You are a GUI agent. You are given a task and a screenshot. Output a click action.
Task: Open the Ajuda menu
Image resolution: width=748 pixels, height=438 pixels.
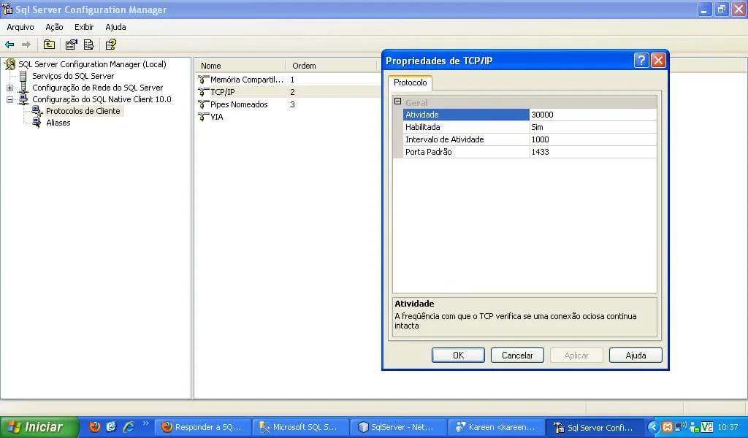(115, 27)
